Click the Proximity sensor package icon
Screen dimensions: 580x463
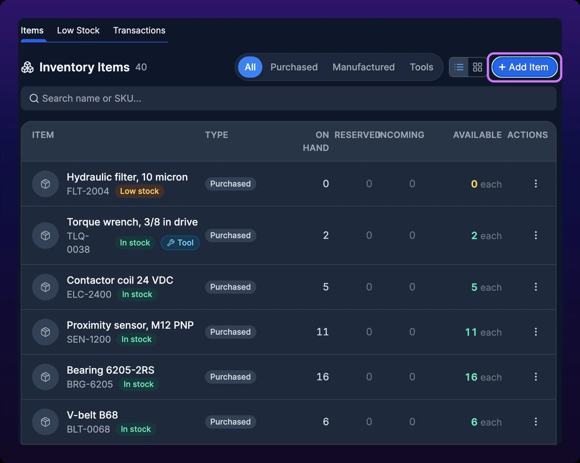(x=45, y=332)
